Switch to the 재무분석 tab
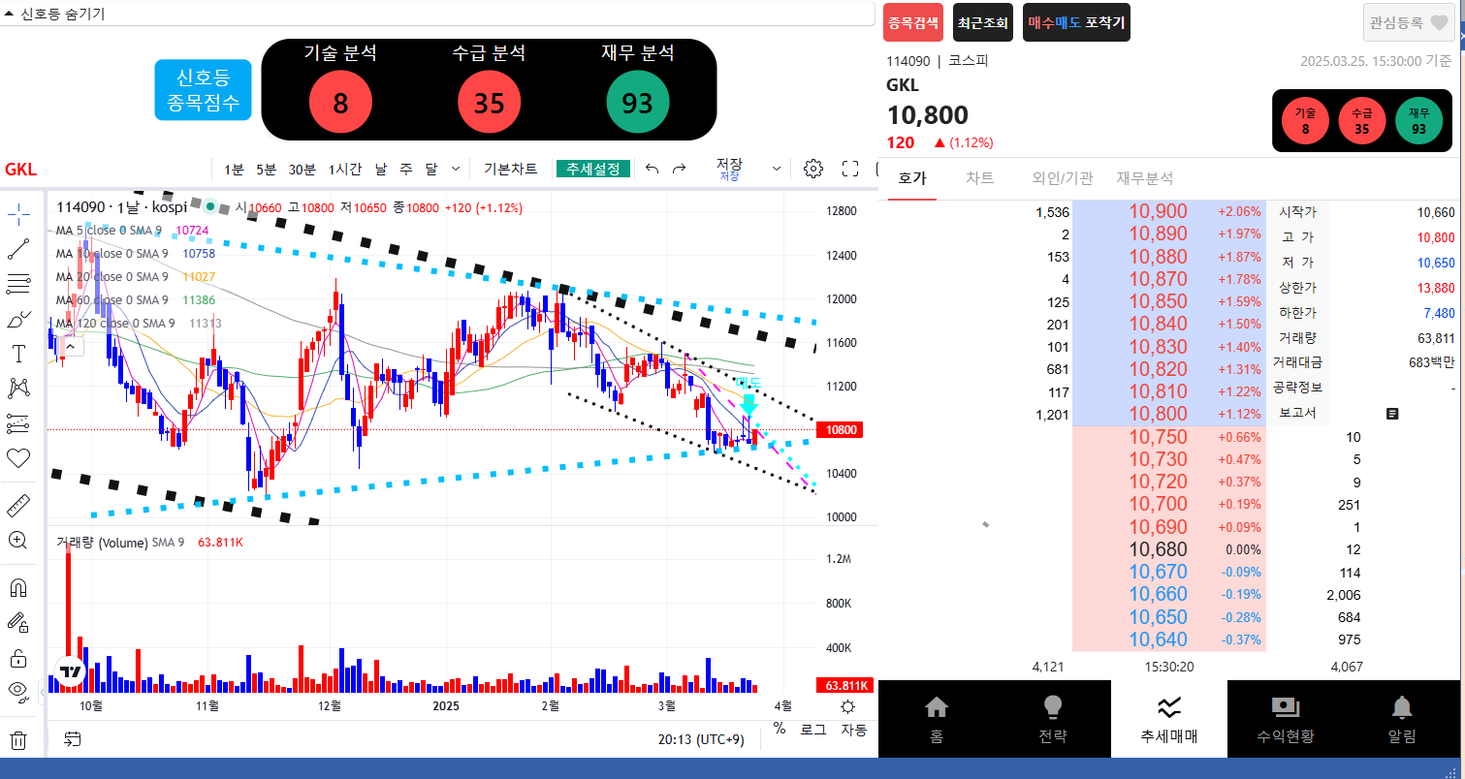Screen dimensions: 1465x779 coord(1145,178)
